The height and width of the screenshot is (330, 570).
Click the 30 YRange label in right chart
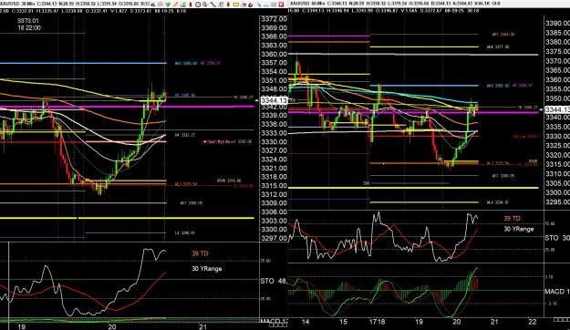click(x=519, y=229)
